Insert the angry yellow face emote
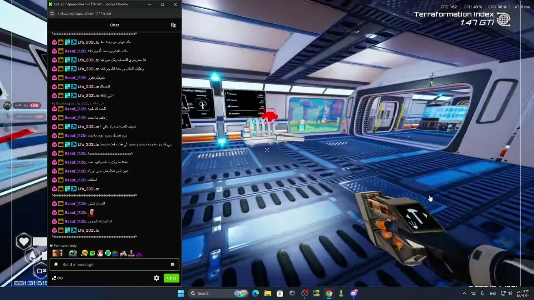Viewport: 534px width, 300px height. [85, 253]
